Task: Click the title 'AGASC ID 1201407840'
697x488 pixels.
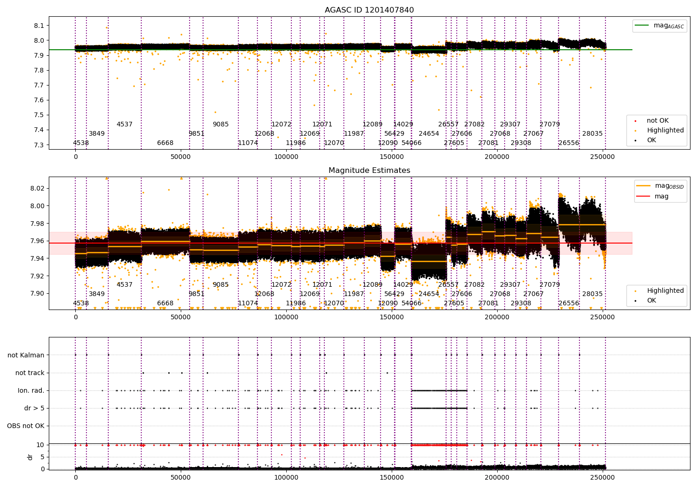Action: [x=369, y=10]
